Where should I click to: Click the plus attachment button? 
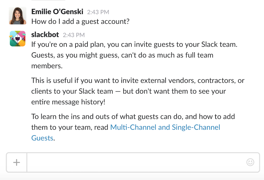click(x=16, y=162)
